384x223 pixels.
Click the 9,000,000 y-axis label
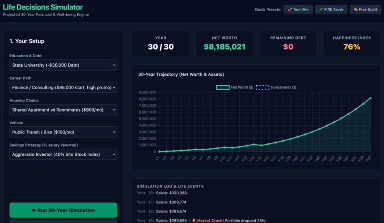click(x=147, y=92)
